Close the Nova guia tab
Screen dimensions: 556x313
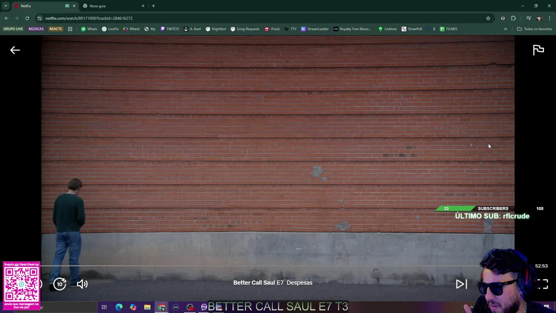[143, 6]
